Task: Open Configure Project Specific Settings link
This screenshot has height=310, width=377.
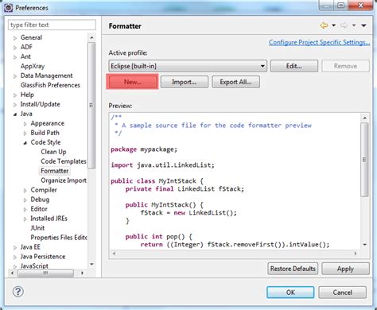Action: pos(319,42)
